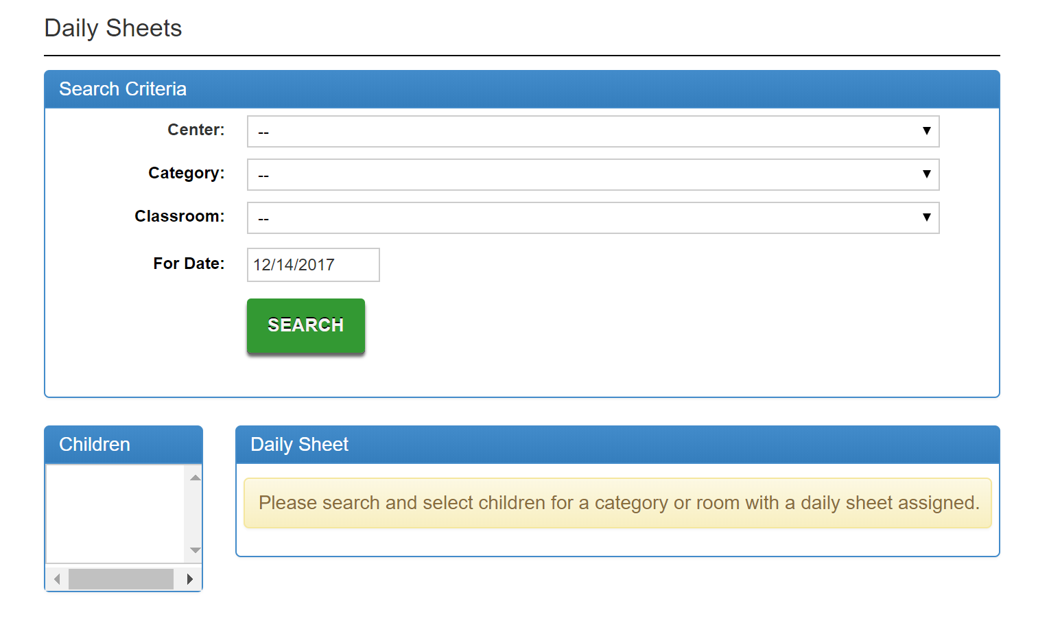
Task: Click Children list scroll-down arrow
Action: (196, 550)
